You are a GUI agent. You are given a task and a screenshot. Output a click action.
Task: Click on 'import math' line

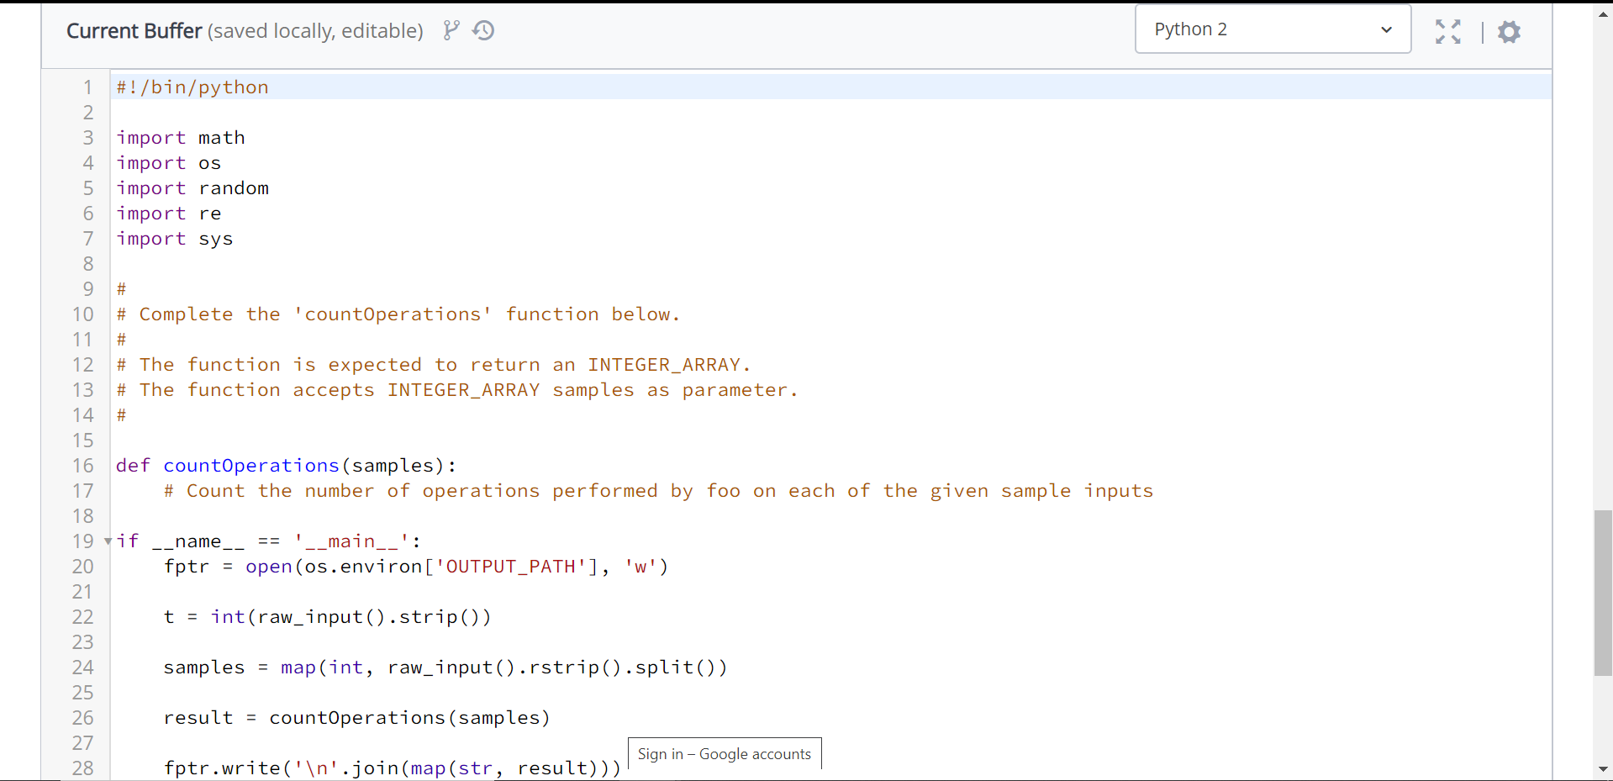[181, 138]
